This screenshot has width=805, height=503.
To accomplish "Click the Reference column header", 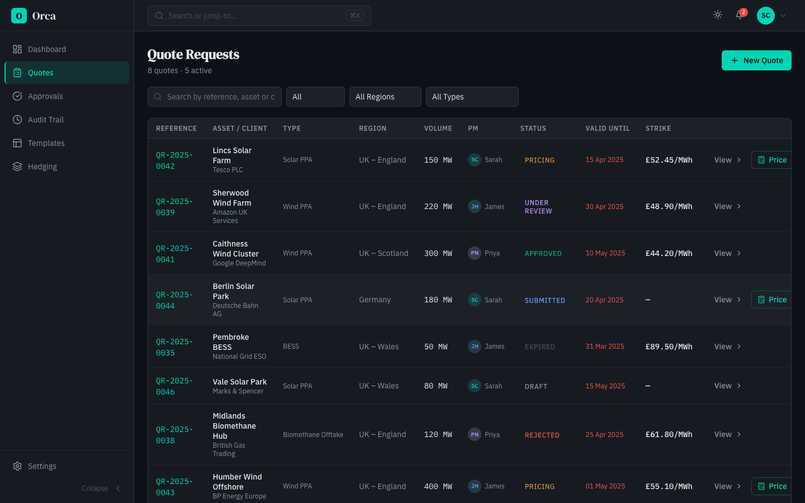I will [176, 129].
